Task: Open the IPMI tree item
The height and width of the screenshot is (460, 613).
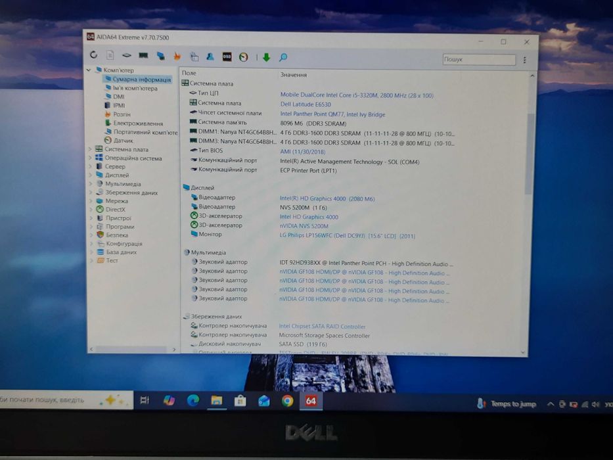Action: [x=115, y=105]
